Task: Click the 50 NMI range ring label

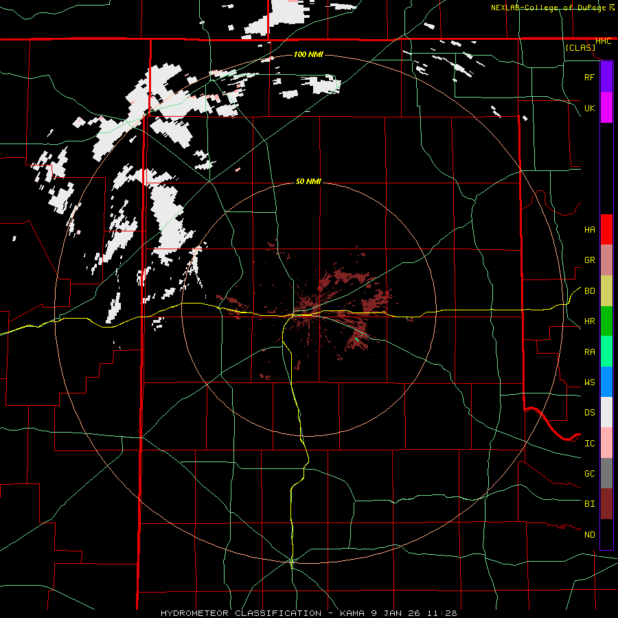Action: 308,182
